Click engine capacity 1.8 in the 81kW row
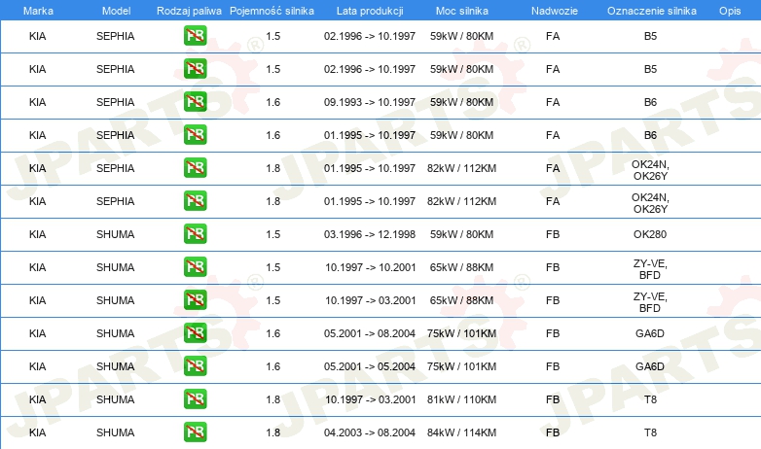The width and height of the screenshot is (761, 449). [x=273, y=399]
